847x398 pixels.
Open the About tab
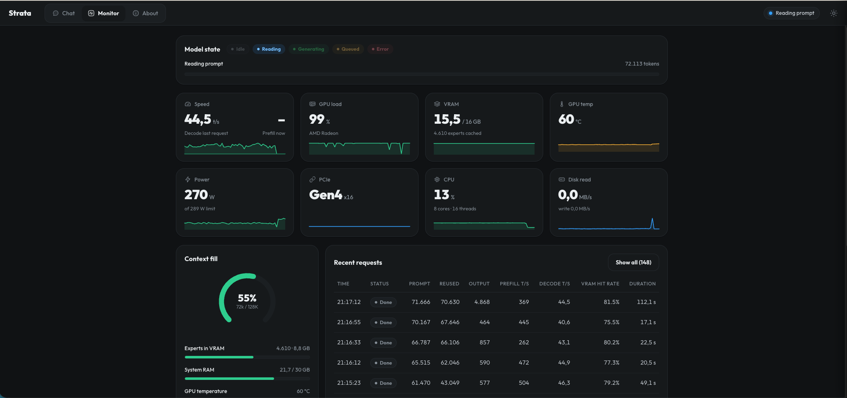click(146, 13)
